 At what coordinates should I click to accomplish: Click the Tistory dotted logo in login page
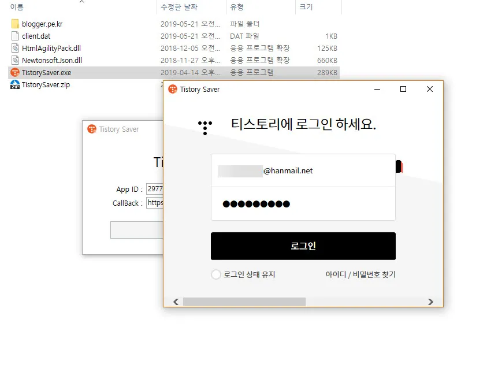click(205, 128)
